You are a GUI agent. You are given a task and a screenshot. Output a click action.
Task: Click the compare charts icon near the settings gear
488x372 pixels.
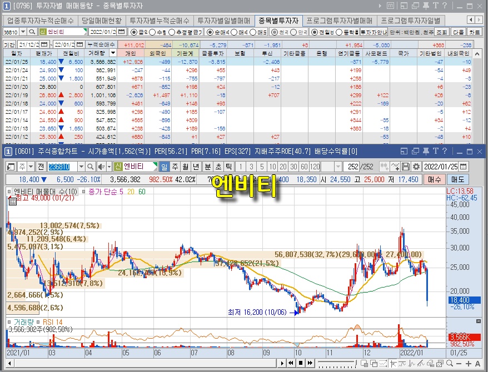pyautogui.click(x=384, y=167)
